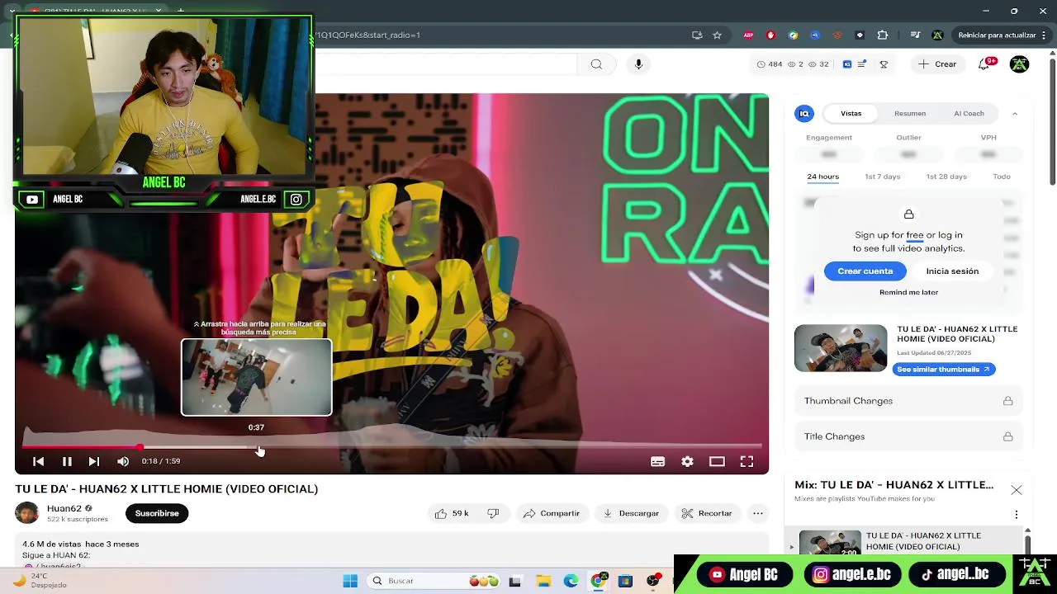Open the Mix playlist three-dot menu
This screenshot has height=594, width=1057.
click(x=1017, y=515)
